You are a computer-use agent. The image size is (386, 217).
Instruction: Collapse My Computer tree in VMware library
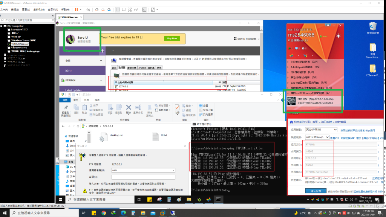click(2, 26)
